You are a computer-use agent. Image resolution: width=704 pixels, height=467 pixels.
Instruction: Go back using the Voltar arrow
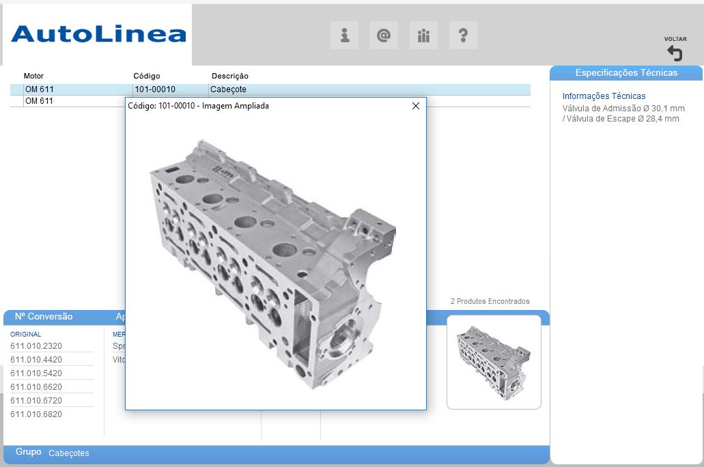(x=675, y=53)
